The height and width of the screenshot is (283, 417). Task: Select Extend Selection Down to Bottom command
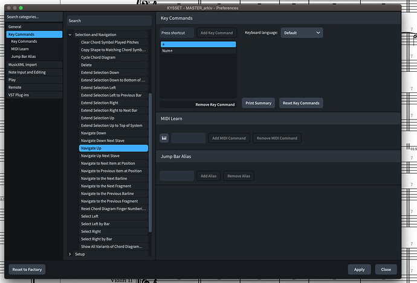click(114, 80)
